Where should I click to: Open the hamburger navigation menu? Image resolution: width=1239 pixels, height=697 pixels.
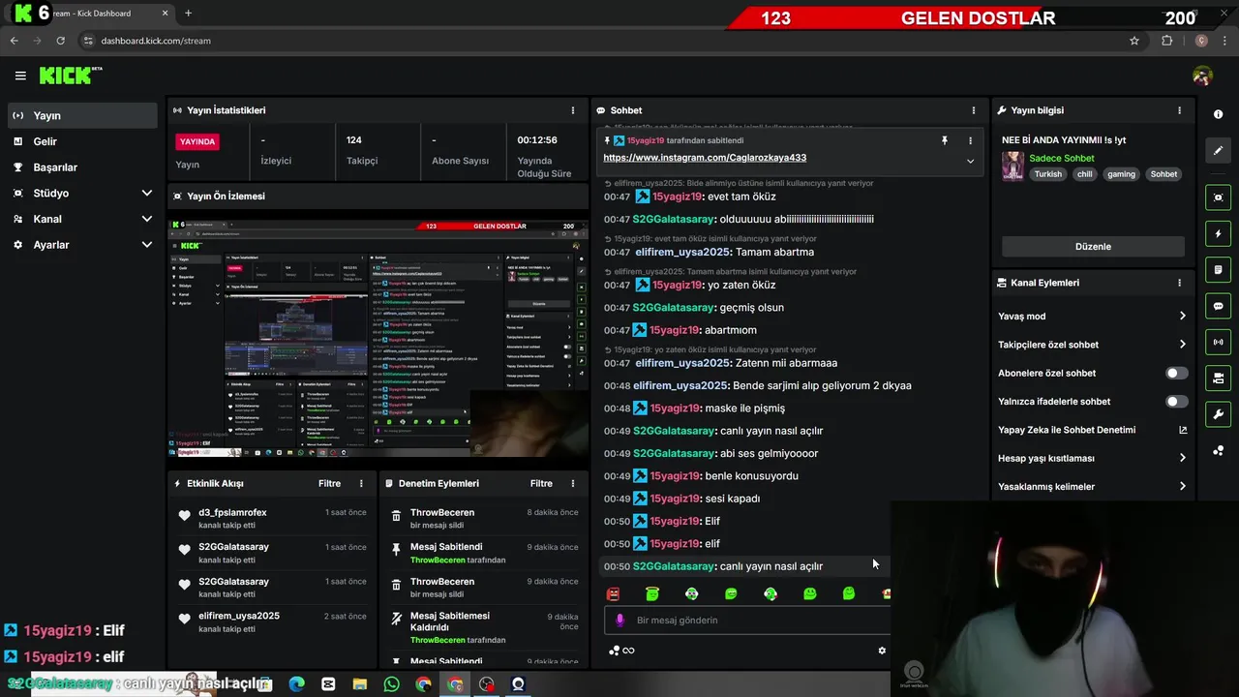coord(20,76)
